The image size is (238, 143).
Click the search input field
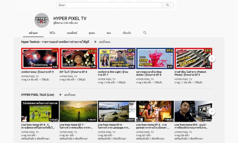(x=109, y=5)
